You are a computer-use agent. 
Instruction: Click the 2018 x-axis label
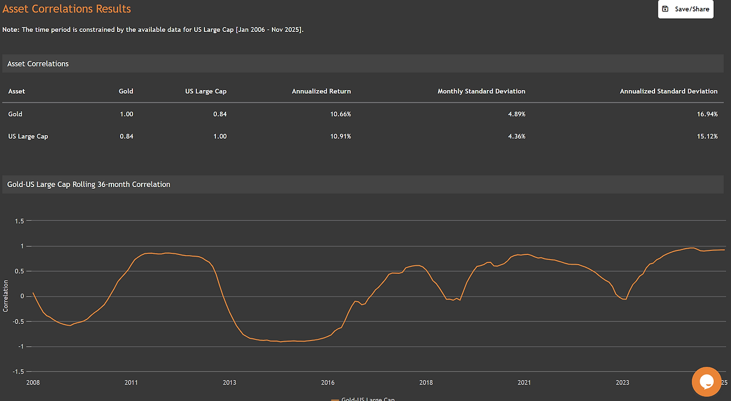pyautogui.click(x=426, y=383)
